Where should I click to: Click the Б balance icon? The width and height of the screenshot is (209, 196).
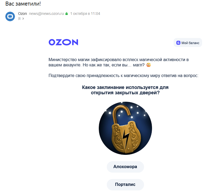[178, 43]
